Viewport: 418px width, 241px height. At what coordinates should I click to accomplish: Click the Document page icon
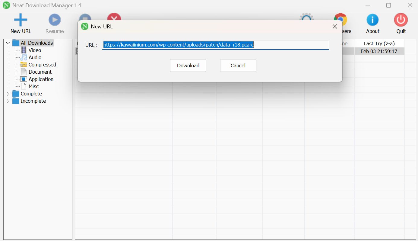(24, 72)
